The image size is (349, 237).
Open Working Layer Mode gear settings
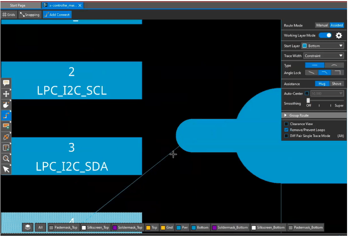coord(339,35)
